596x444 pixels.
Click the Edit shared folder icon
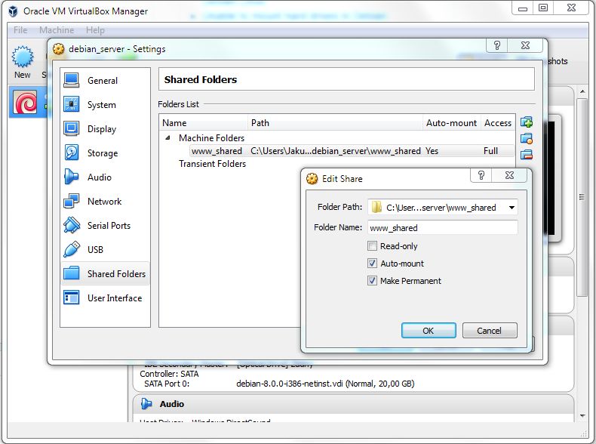coord(527,138)
